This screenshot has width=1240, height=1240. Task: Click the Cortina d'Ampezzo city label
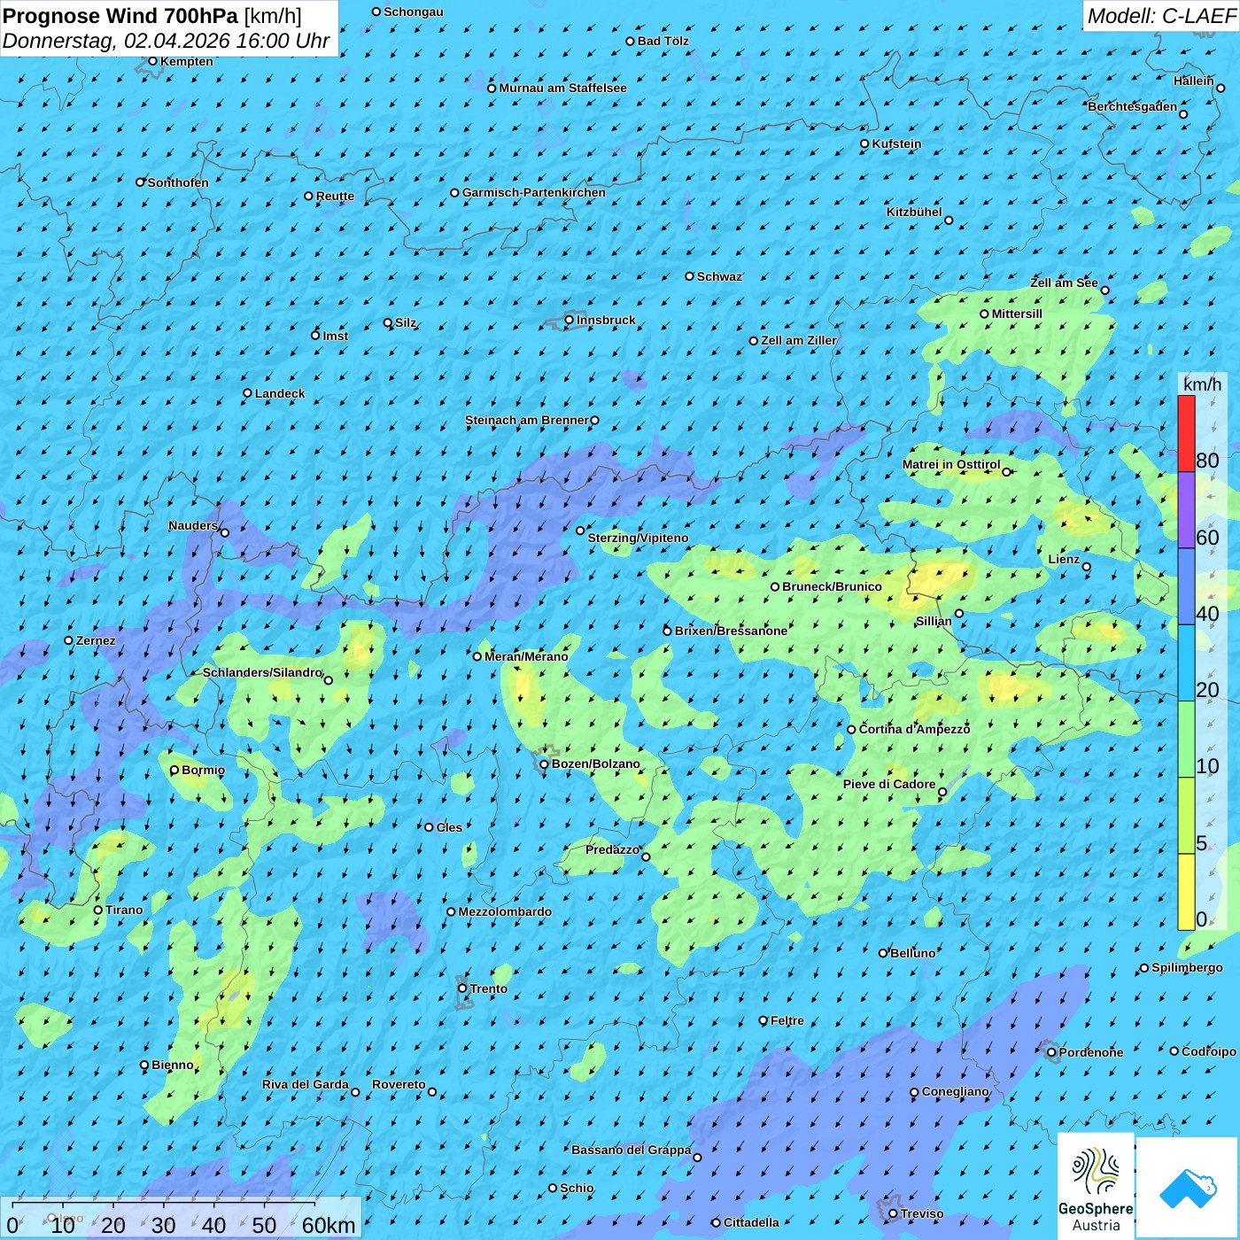[914, 729]
